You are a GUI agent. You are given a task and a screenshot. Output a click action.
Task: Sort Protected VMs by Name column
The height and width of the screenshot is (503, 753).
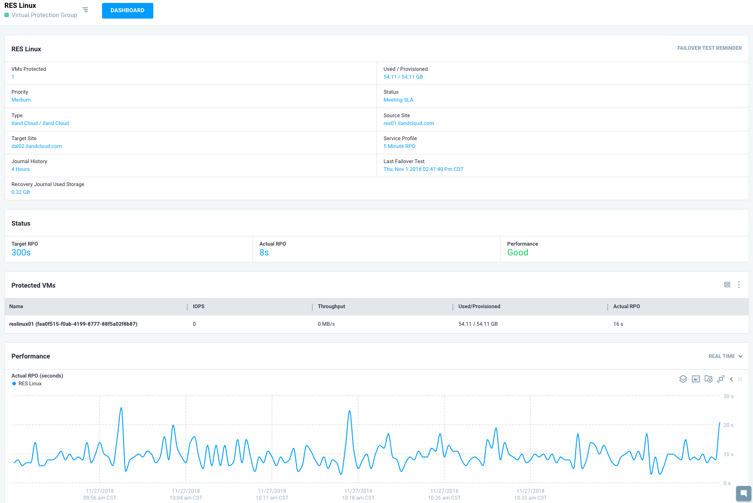[x=16, y=307]
